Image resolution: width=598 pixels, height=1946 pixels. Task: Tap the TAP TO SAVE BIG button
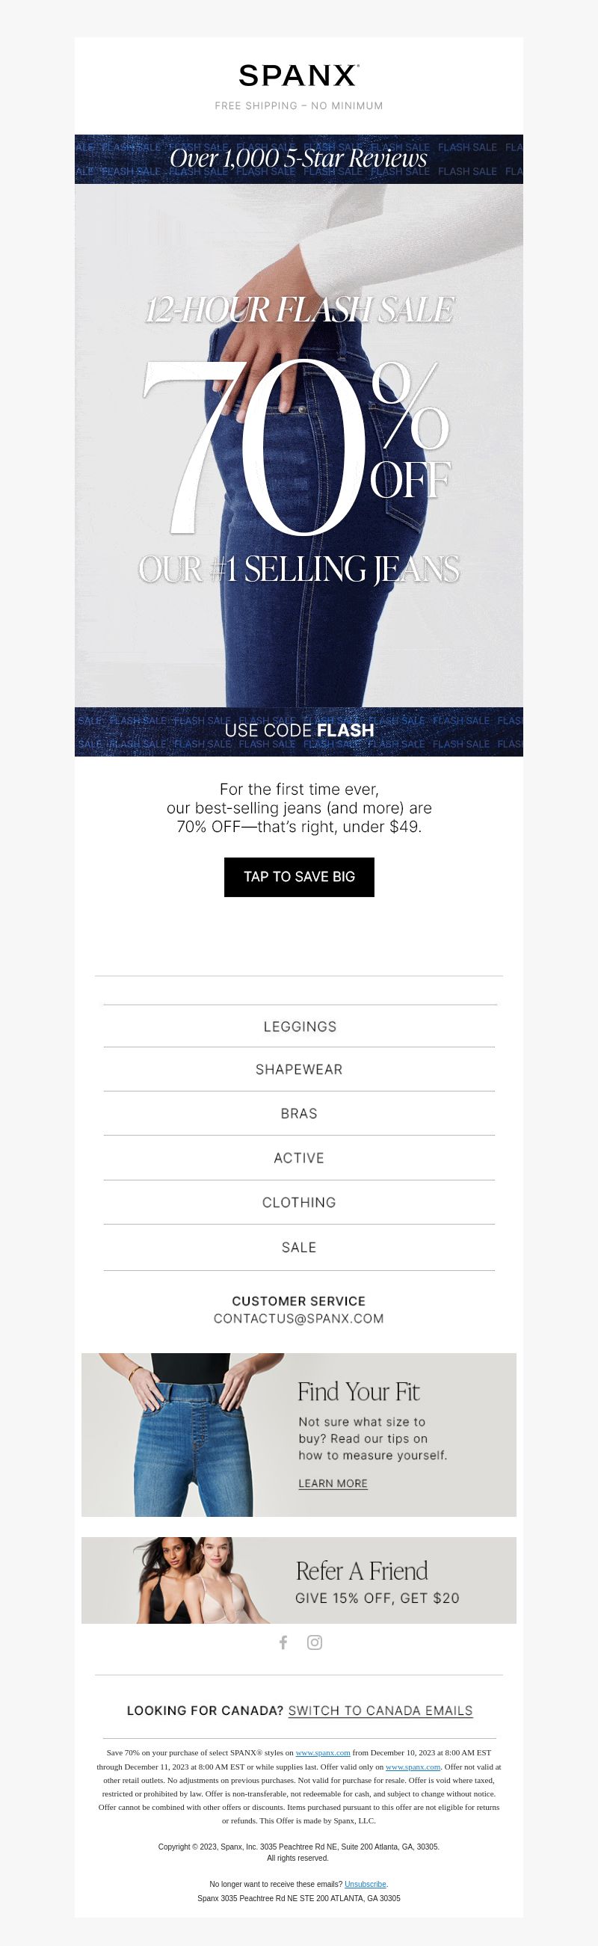299,877
